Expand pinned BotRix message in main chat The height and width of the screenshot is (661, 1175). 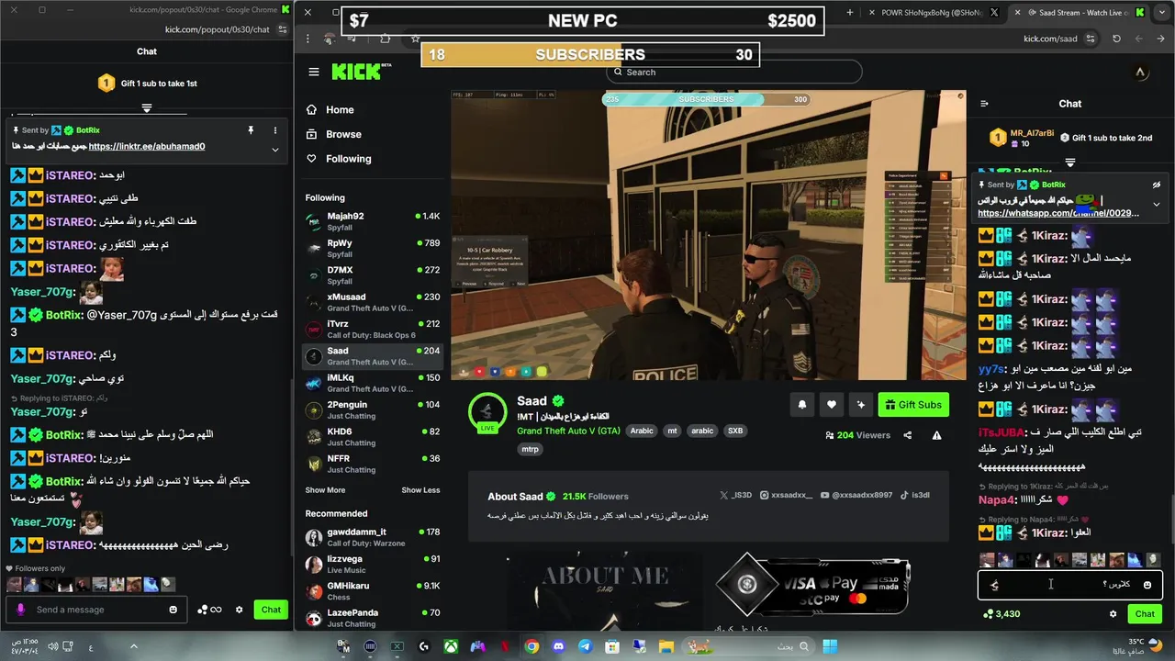[x=1157, y=204]
